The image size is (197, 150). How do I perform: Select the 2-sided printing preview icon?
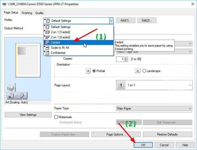coord(22,96)
